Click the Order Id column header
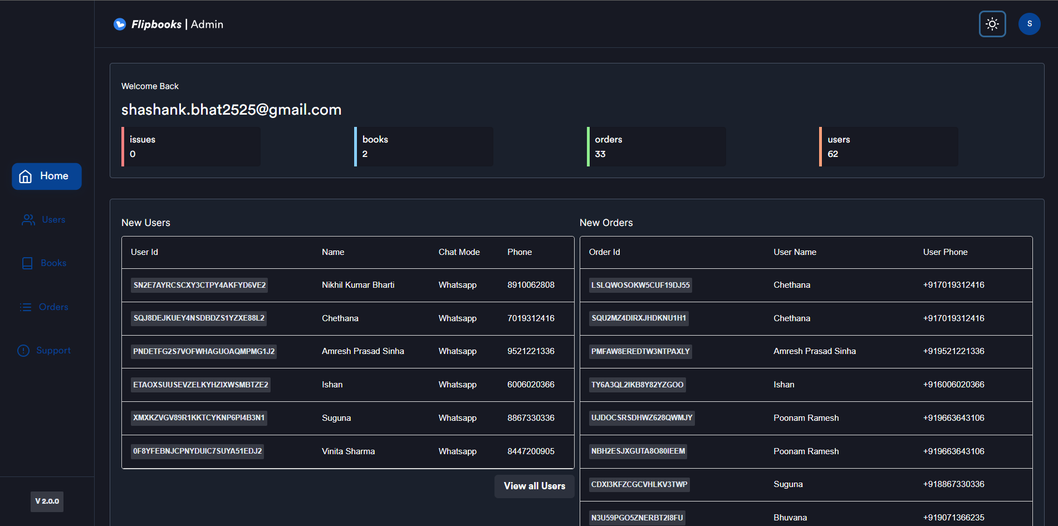Viewport: 1058px width, 526px height. [604, 252]
